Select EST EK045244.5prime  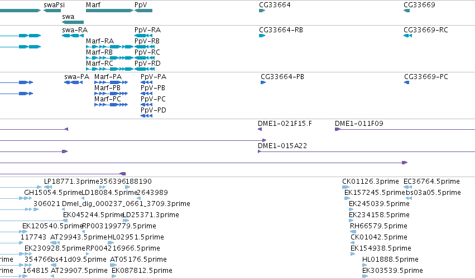click(65, 221)
